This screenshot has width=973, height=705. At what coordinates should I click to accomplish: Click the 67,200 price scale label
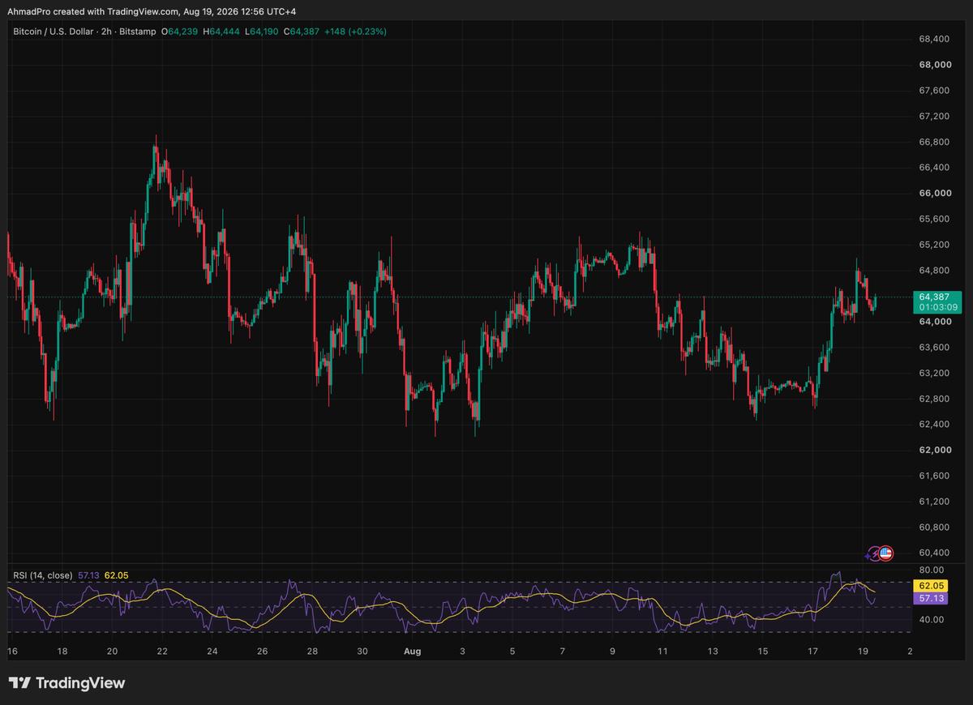click(935, 116)
